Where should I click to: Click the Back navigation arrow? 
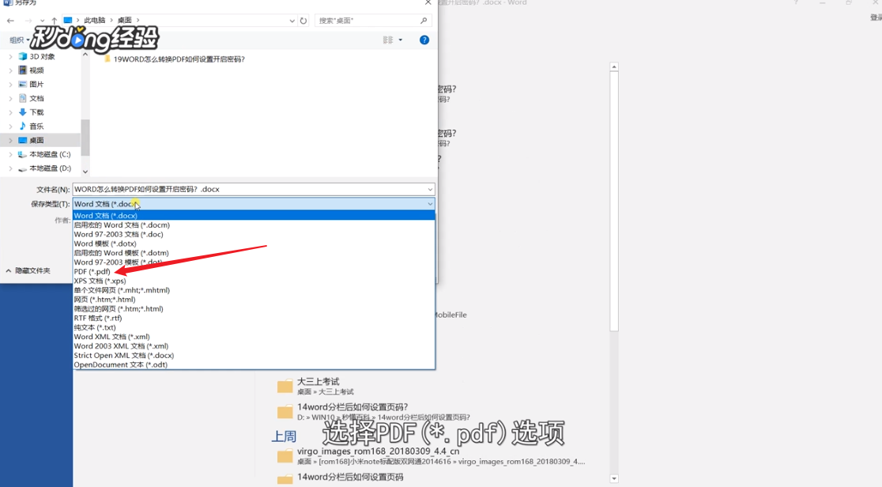coord(9,21)
